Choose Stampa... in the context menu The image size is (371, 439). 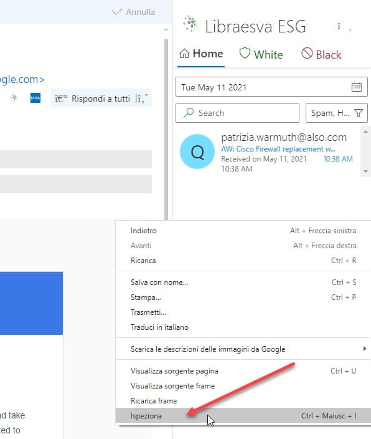(x=243, y=297)
